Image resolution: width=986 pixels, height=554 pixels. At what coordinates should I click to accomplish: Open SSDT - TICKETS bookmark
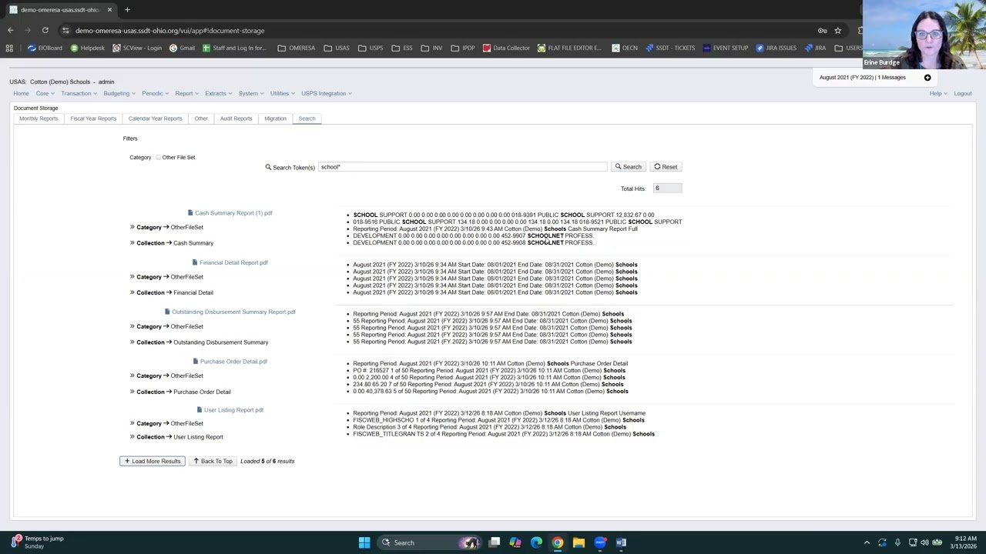click(x=670, y=48)
